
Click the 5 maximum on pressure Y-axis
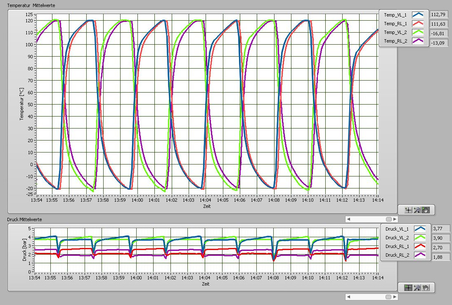29,229
